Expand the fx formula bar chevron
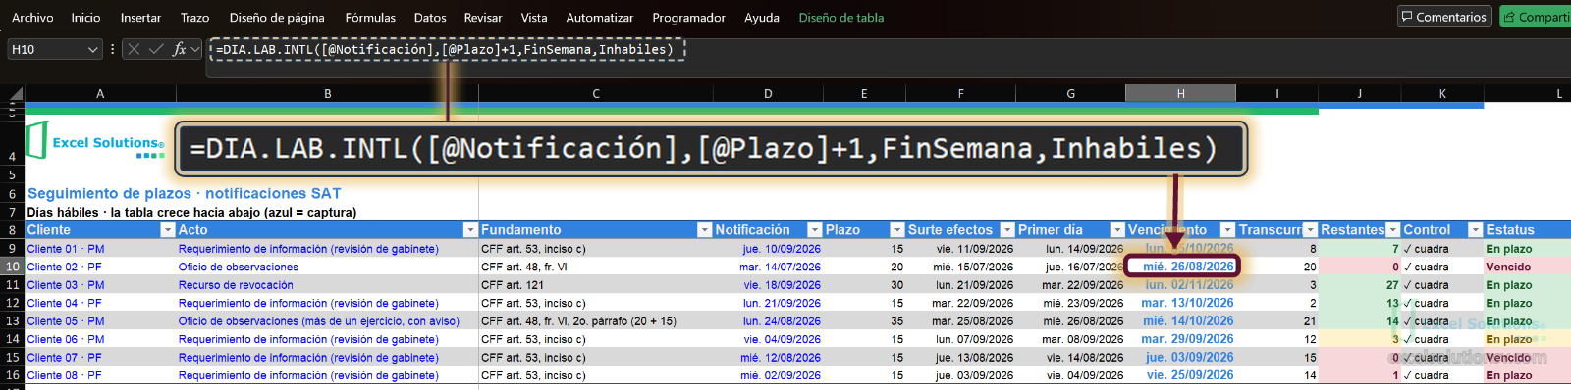 pyautogui.click(x=195, y=49)
